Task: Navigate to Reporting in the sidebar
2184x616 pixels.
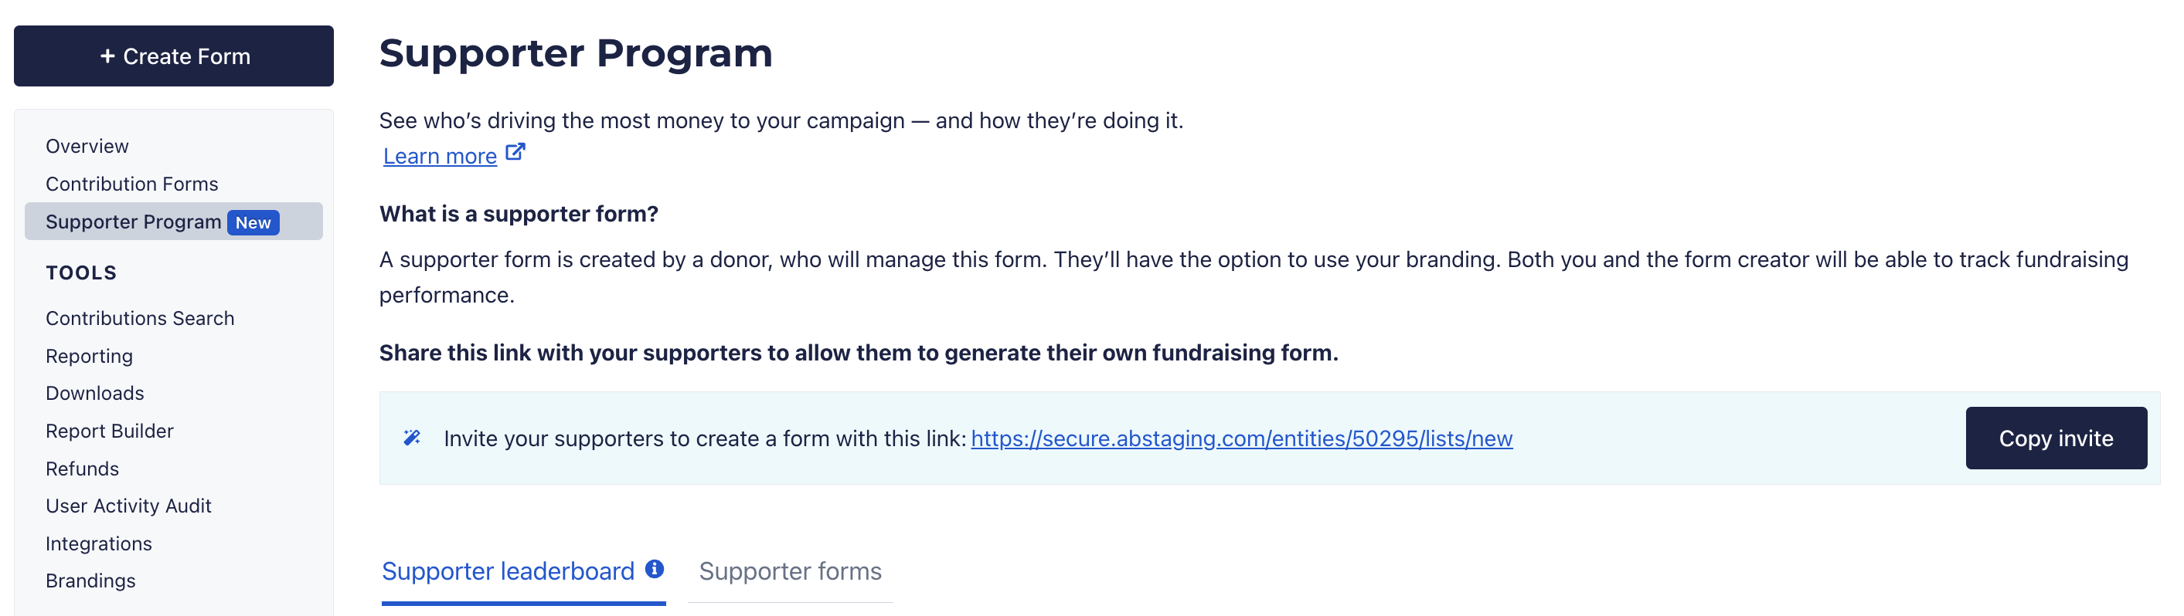Action: tap(89, 356)
